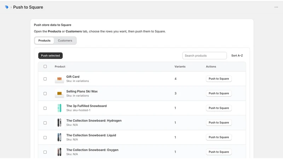Select The Collection Snowboard: Oxygen name
Image resolution: width=283 pixels, height=159 pixels.
[92, 150]
